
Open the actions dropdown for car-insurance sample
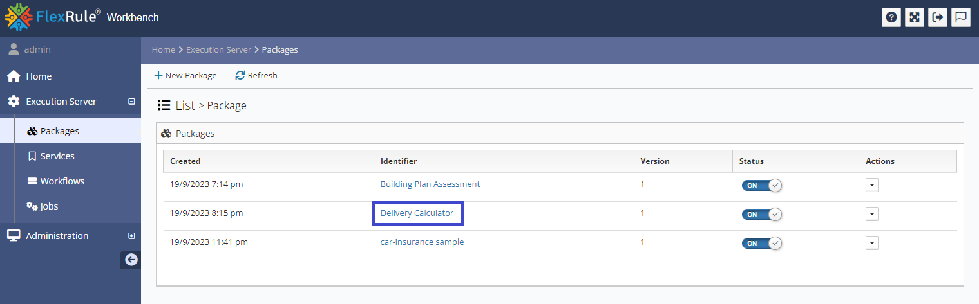tap(872, 243)
